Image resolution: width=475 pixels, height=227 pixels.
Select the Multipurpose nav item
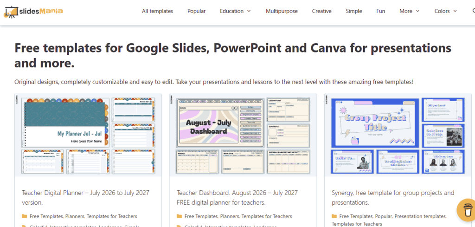pyautogui.click(x=282, y=11)
